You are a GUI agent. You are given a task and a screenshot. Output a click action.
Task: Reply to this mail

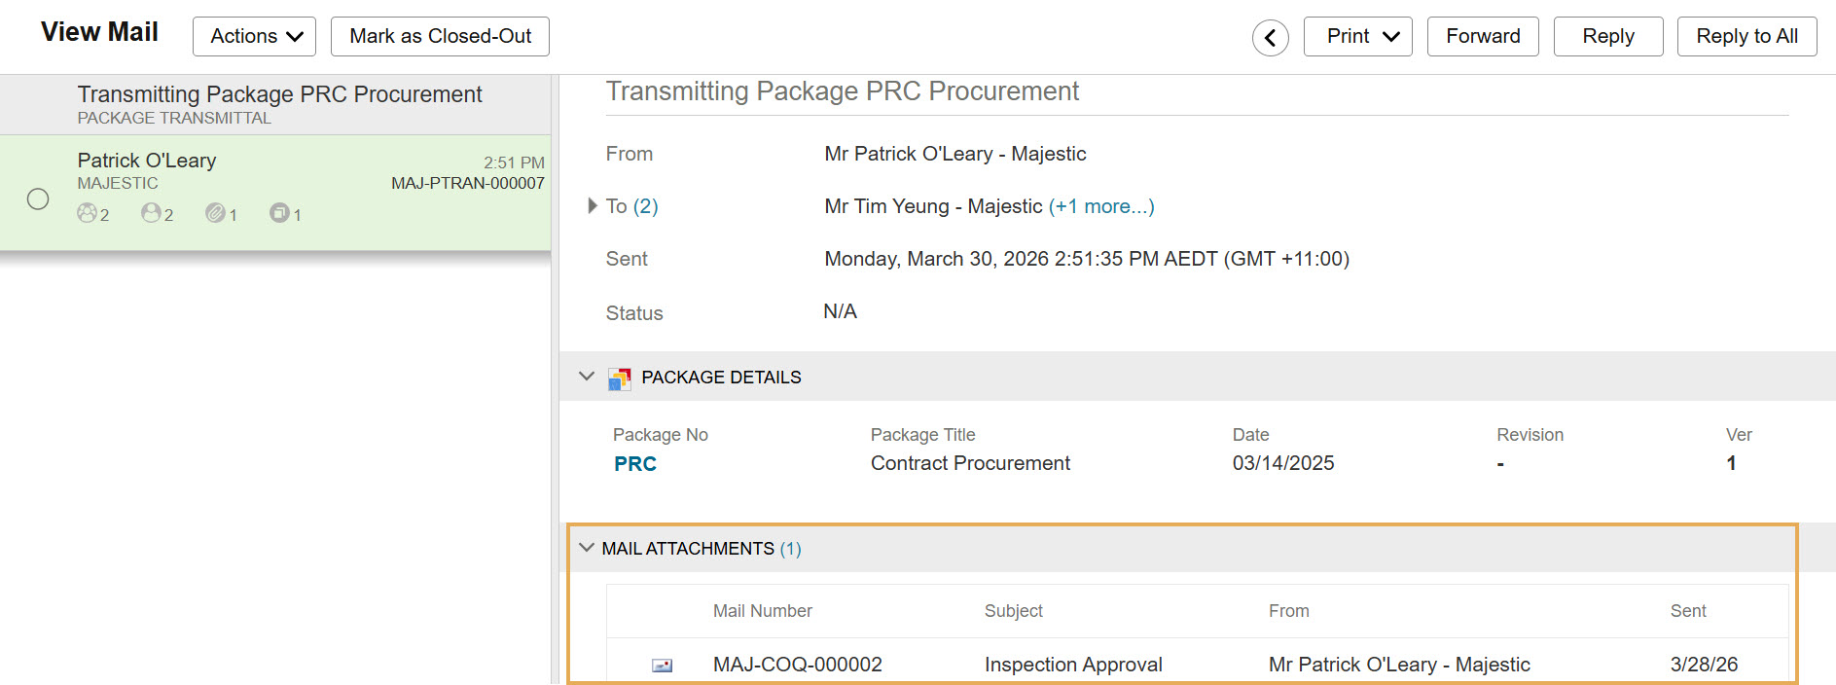click(x=1607, y=37)
